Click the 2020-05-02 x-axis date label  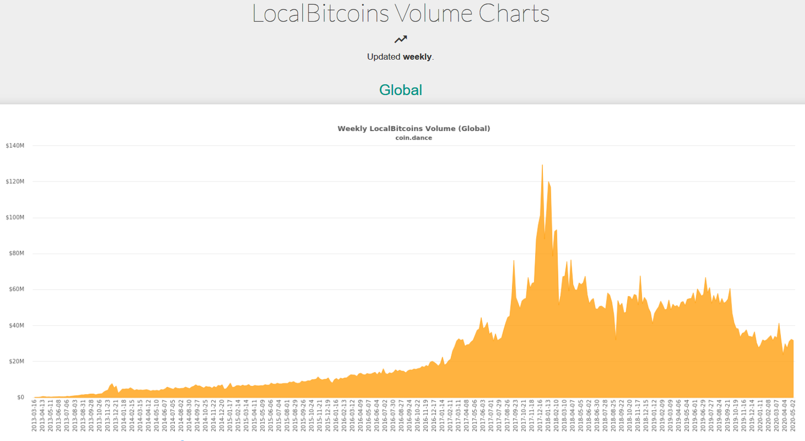(793, 416)
